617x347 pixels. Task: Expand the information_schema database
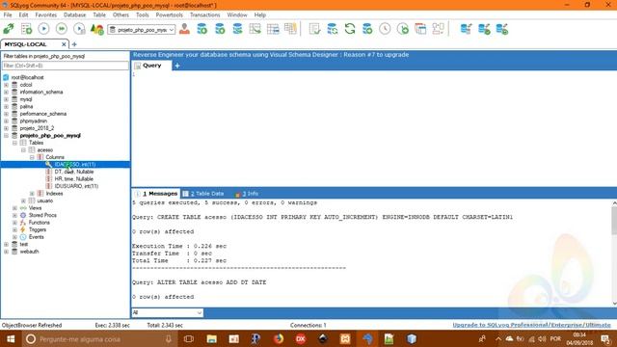(x=6, y=93)
